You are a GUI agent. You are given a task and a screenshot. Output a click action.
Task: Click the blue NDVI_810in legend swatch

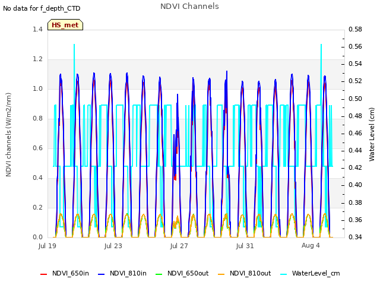(x=102, y=274)
